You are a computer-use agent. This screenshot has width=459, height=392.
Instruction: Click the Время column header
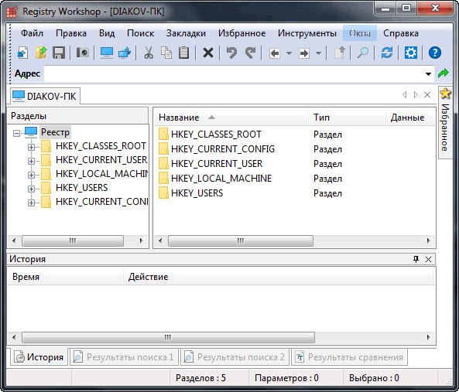coord(65,277)
